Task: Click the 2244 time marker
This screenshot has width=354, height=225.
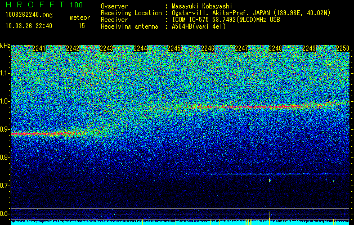Action: tap(140, 48)
